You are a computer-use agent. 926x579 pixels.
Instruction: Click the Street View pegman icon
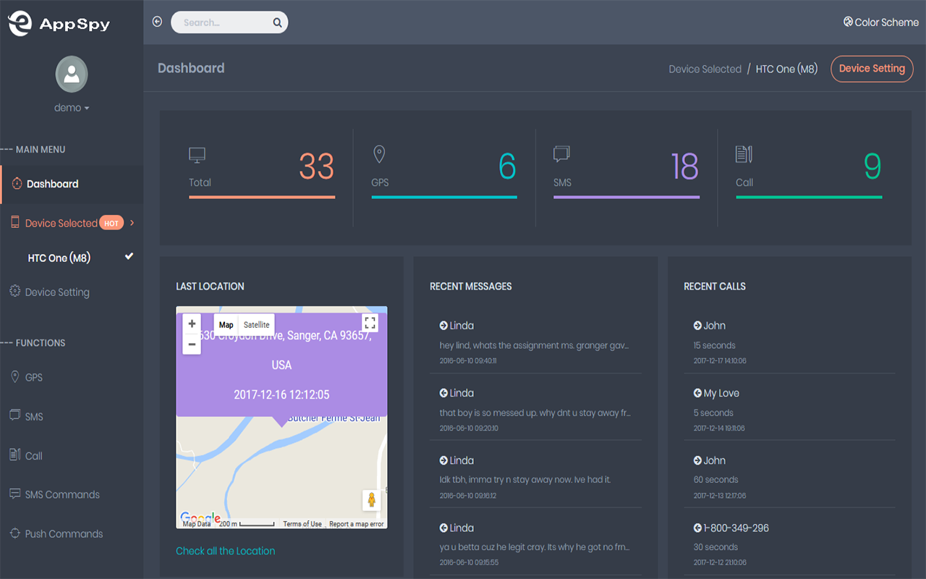coord(371,500)
